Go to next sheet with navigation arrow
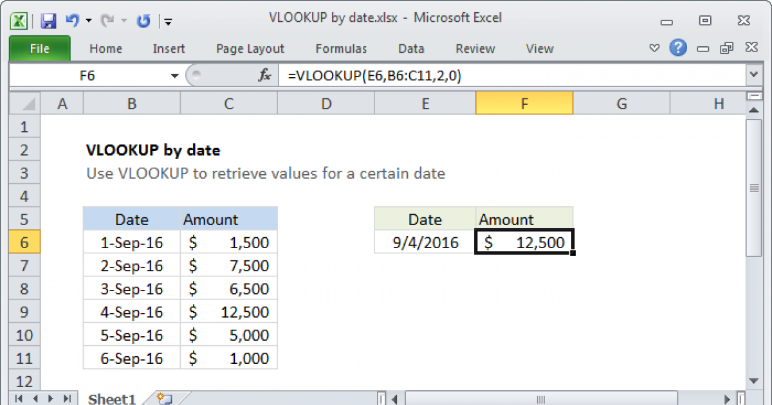 pyautogui.click(x=51, y=399)
